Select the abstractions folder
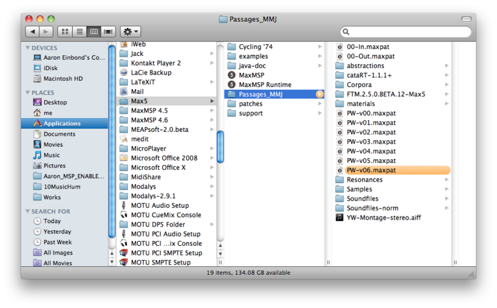The width and height of the screenshot is (497, 308). pyautogui.click(x=360, y=66)
